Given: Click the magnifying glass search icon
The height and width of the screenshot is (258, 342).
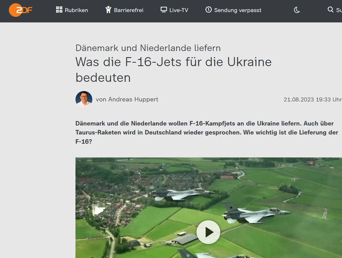Looking at the screenshot, I should 330,9.
